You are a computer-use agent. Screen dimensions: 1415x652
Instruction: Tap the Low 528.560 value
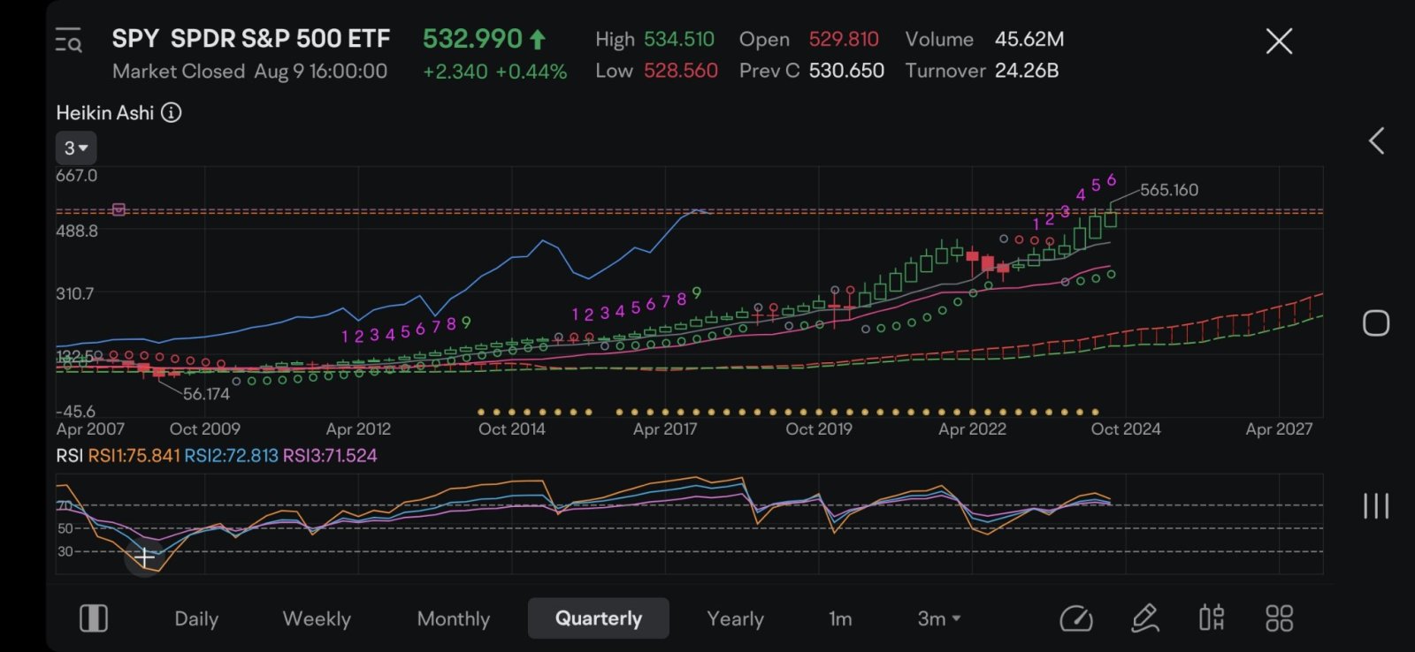tap(680, 71)
